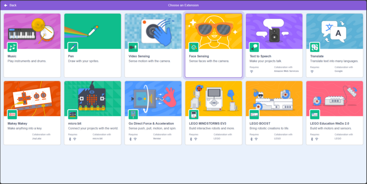
Task: Click the micro:bit badge icon
Action: 72,114
